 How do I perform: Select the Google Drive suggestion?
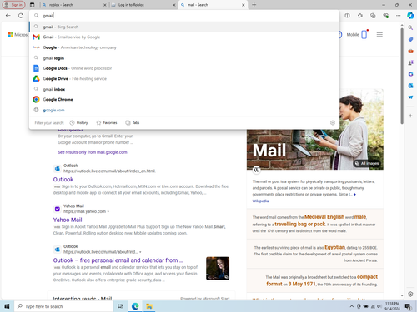click(184, 79)
